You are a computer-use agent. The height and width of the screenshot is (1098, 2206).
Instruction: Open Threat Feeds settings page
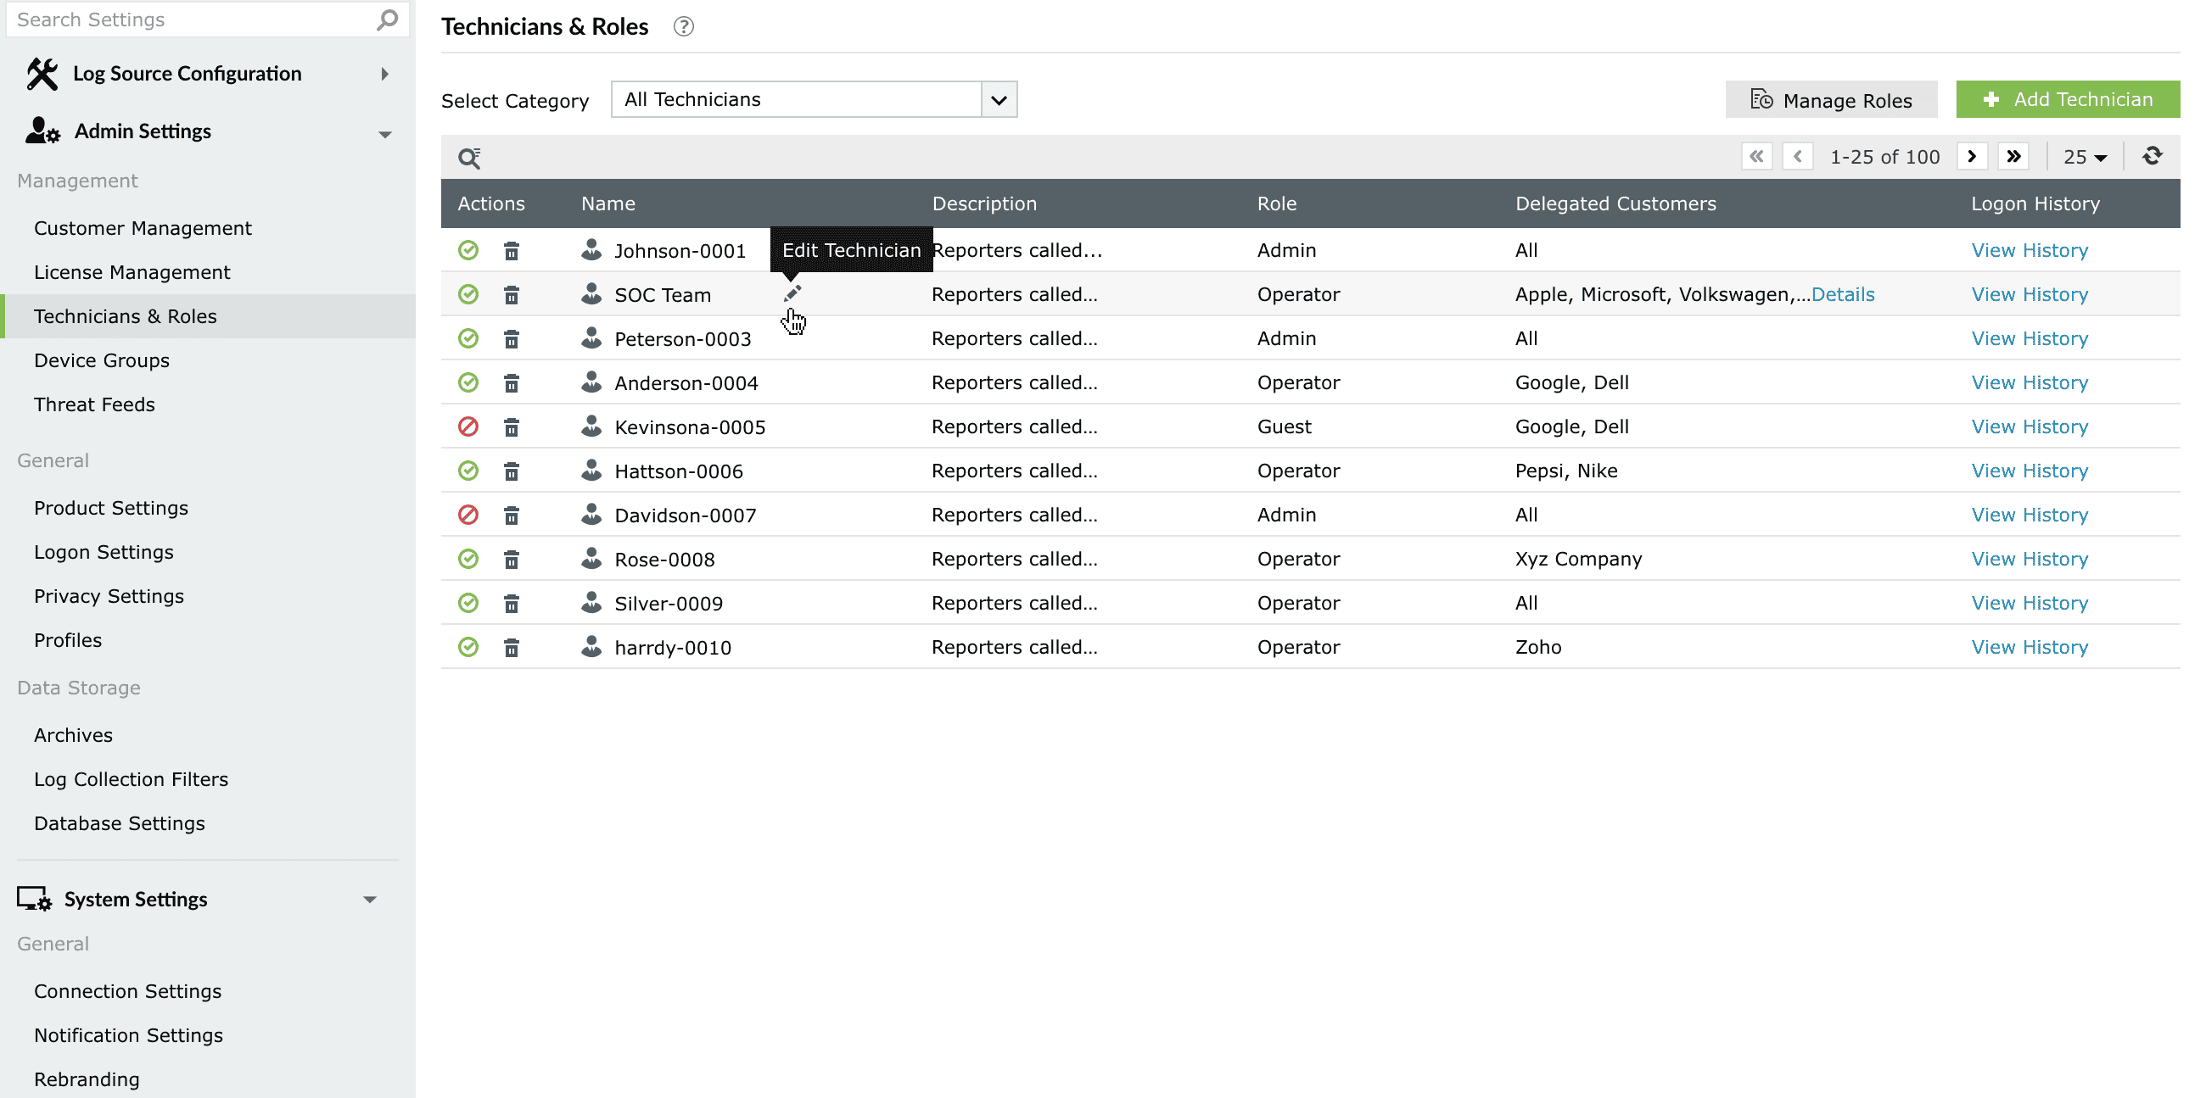pos(94,404)
